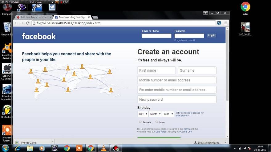271x152 pixels.
Task: Click the screenshot camera icon in recorder bar
Action: [57, 2]
